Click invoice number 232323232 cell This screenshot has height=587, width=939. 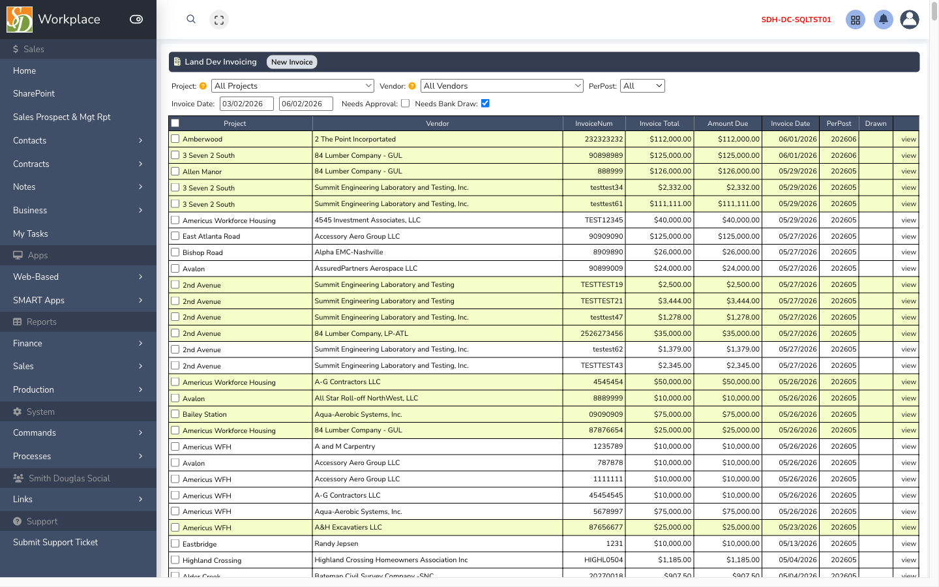(594, 139)
